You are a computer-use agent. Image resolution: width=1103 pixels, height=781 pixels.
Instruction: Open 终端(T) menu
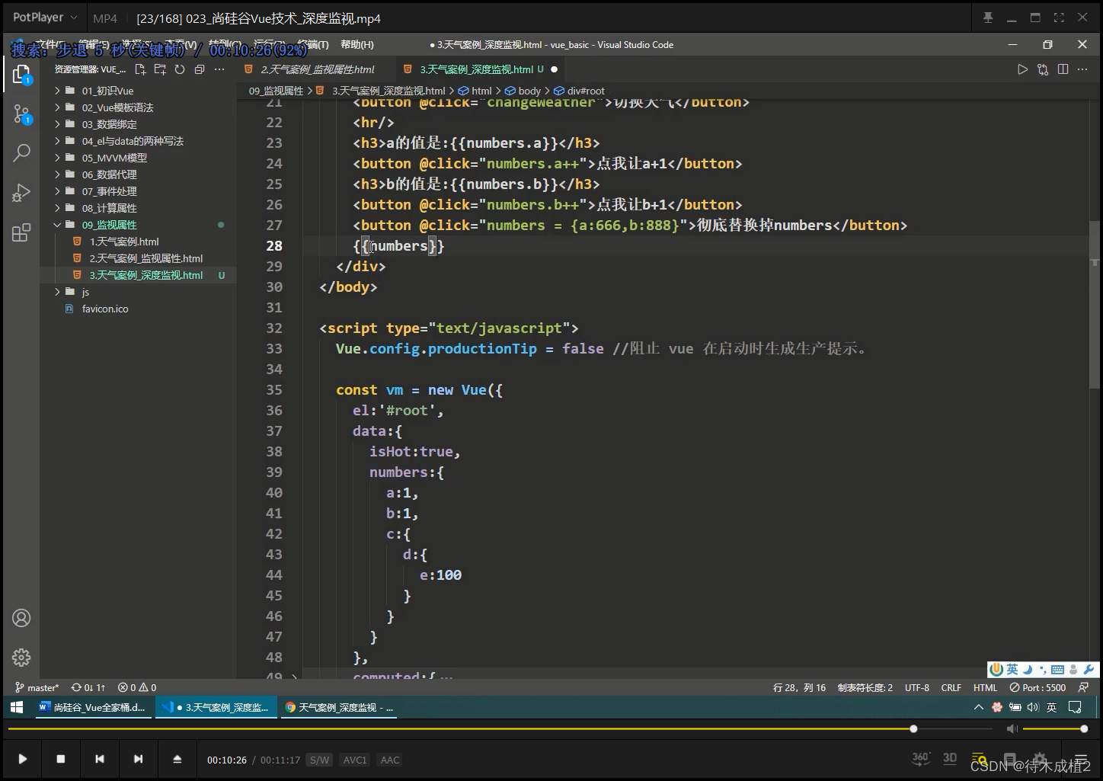(313, 45)
